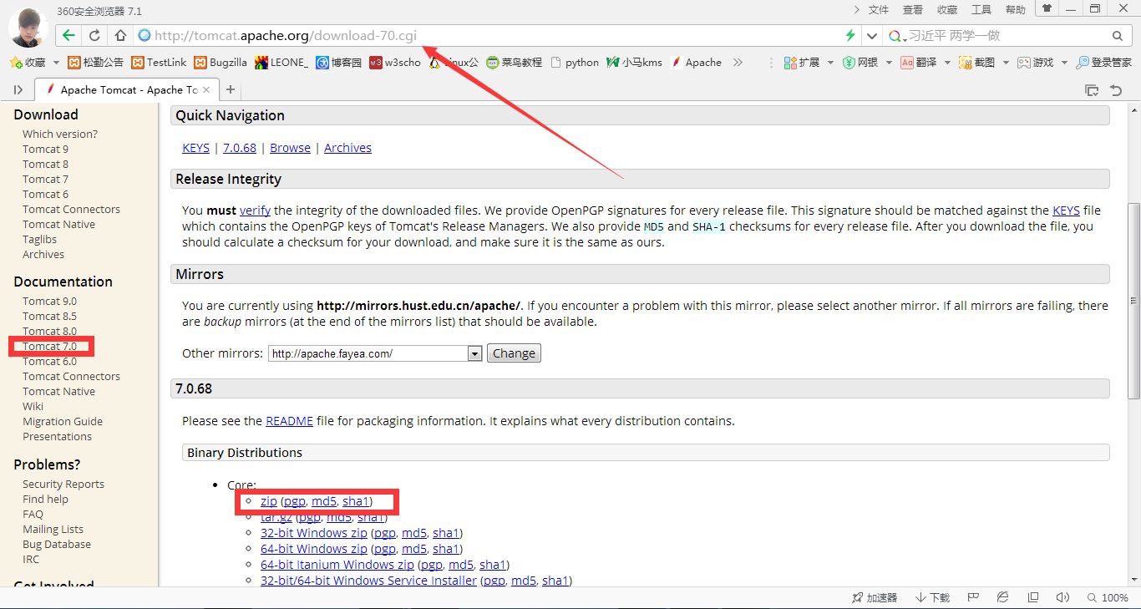Open the Security Reports sidebar link
The height and width of the screenshot is (609, 1141).
pyautogui.click(x=63, y=484)
